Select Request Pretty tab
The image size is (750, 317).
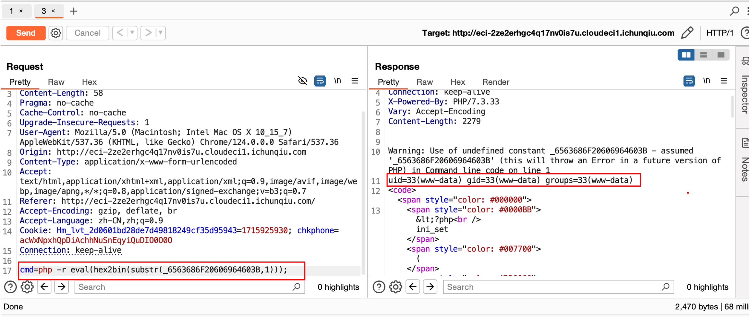[x=20, y=82]
